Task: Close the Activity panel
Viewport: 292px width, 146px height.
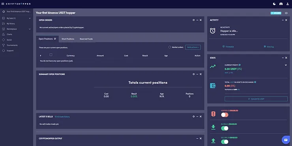Action: pyautogui.click(x=286, y=20)
